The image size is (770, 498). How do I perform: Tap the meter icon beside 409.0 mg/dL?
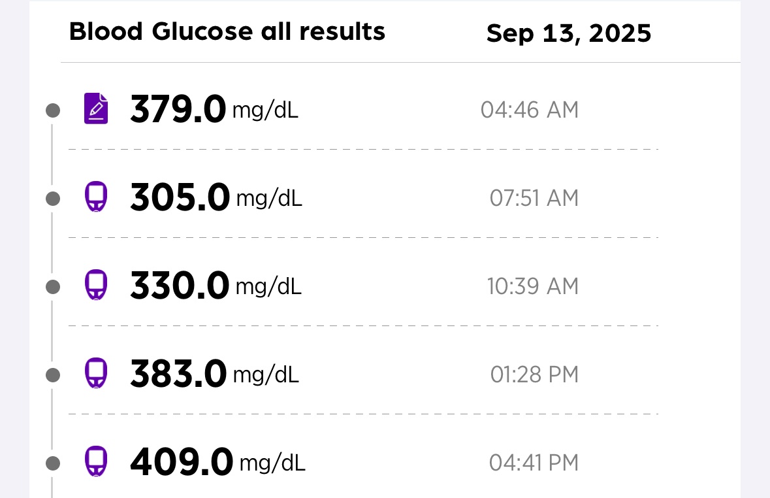(96, 462)
